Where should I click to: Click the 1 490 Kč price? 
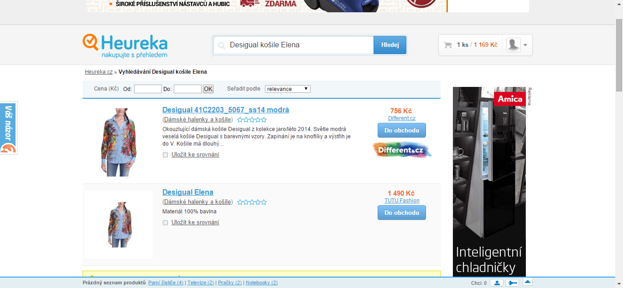click(401, 193)
